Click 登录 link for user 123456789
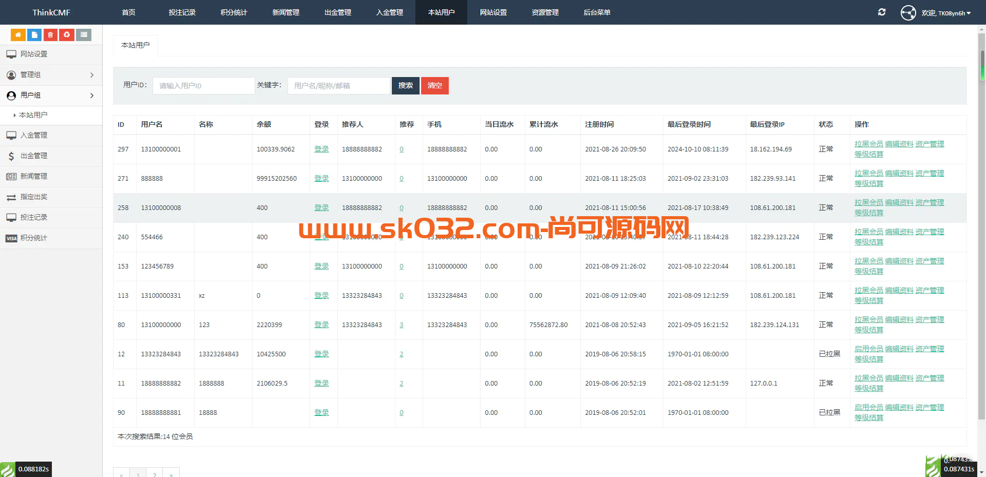This screenshot has width=986, height=477. (x=321, y=266)
